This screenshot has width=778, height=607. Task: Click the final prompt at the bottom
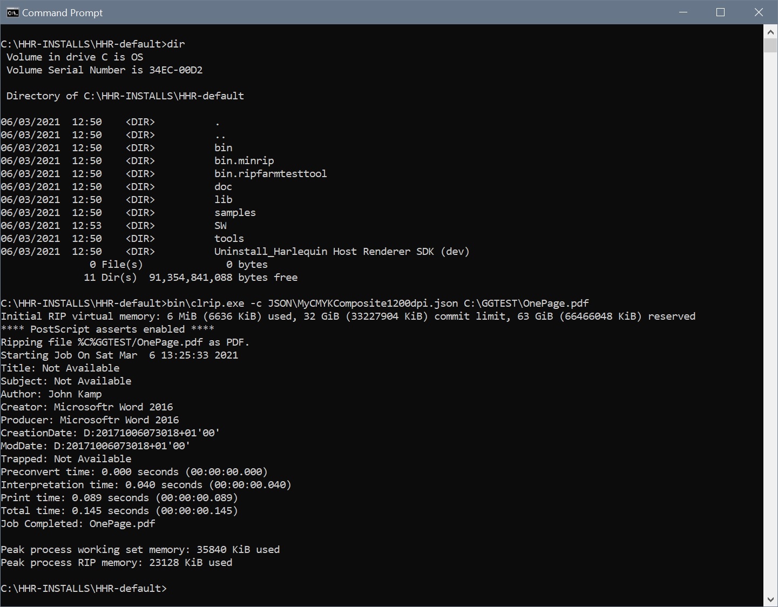coord(84,589)
